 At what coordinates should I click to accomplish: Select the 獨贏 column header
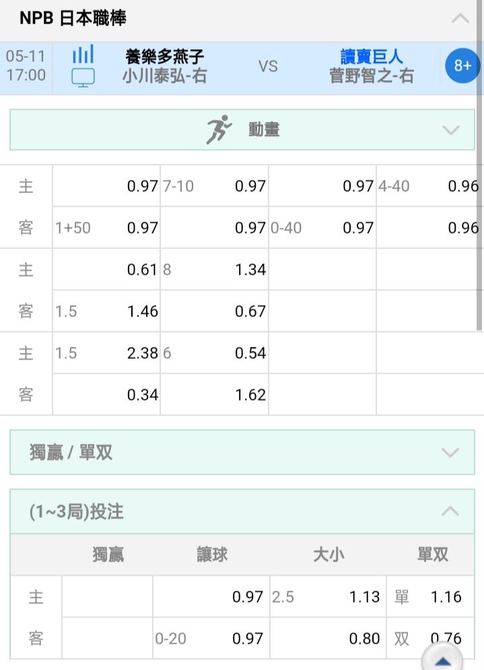point(108,555)
